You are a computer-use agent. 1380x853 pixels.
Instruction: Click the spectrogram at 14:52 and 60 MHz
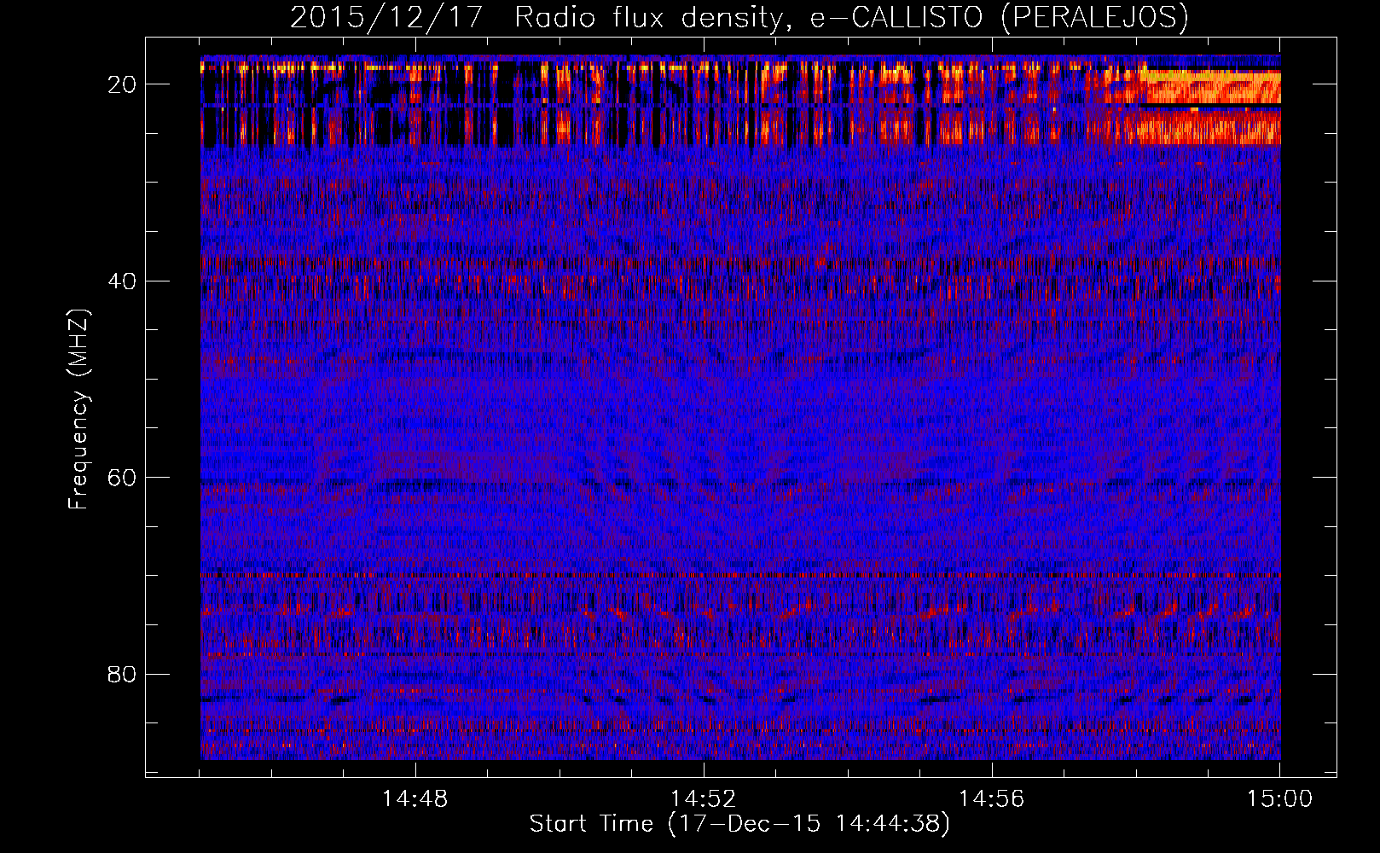pyautogui.click(x=704, y=477)
